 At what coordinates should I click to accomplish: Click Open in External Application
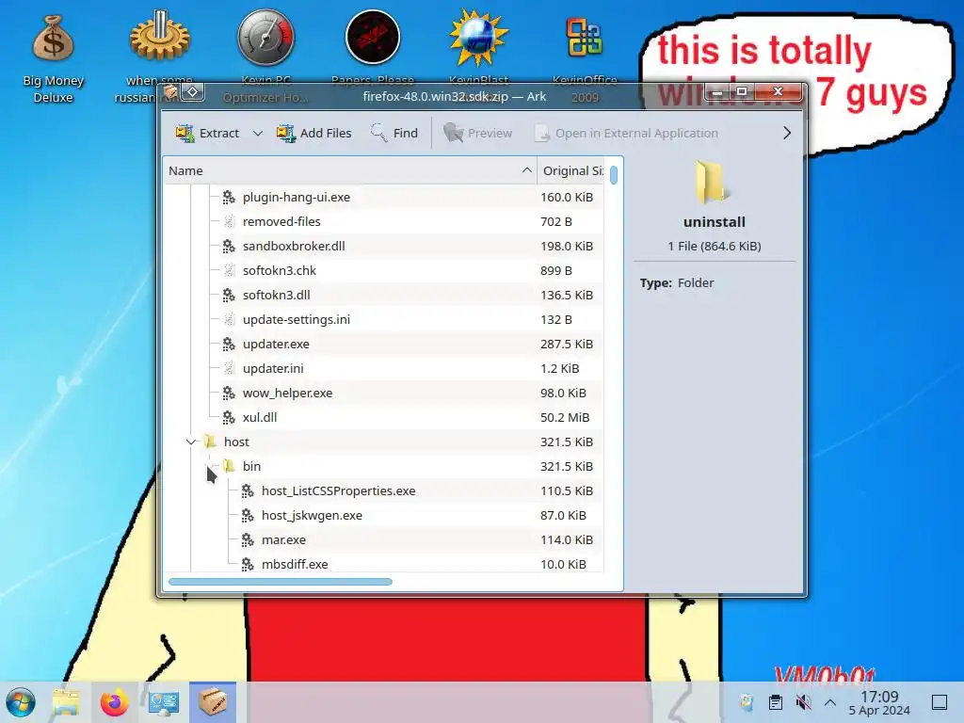coord(626,133)
